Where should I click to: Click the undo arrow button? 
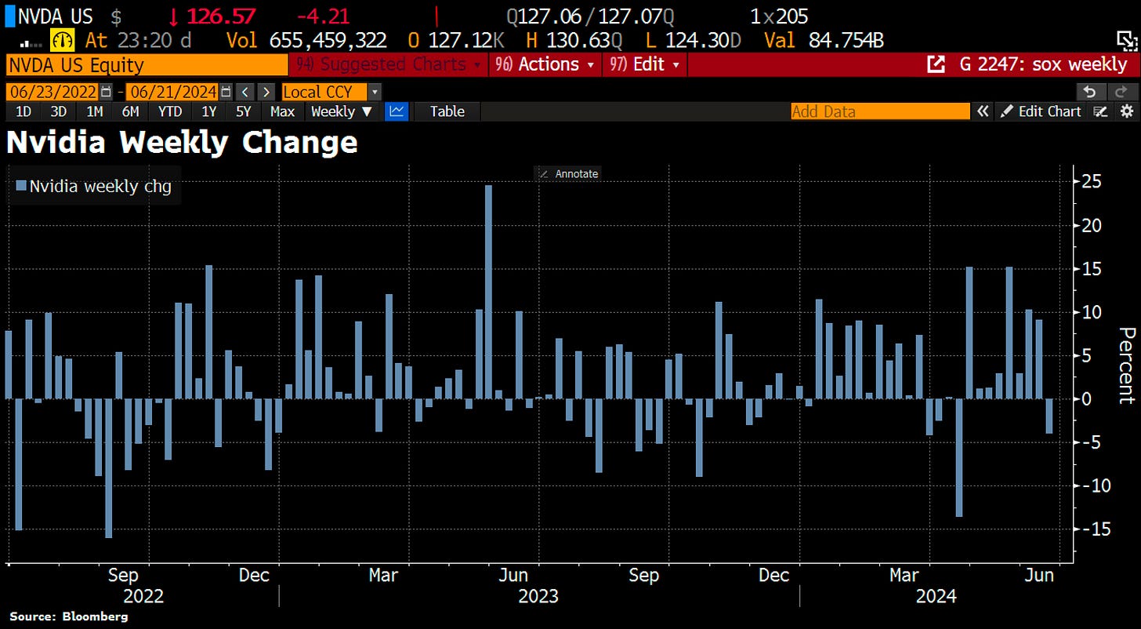(1090, 91)
